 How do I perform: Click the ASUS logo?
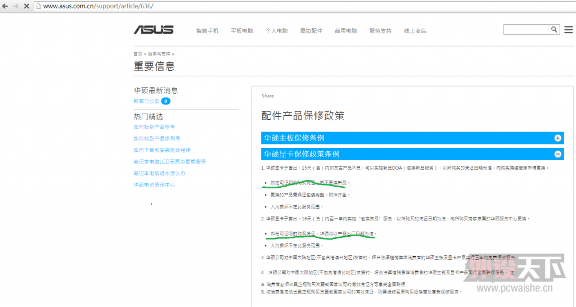click(154, 30)
